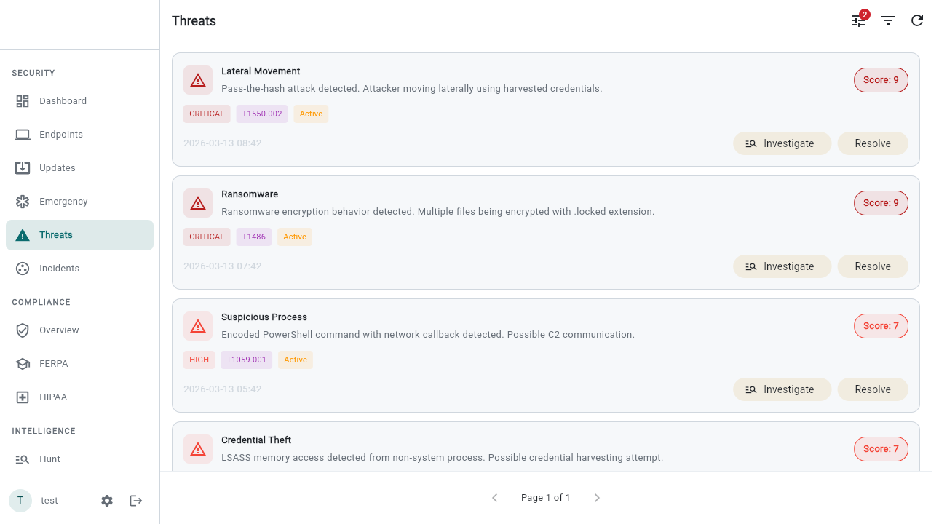939x524 pixels.
Task: Click the FERPA compliance icon
Action: (x=23, y=363)
